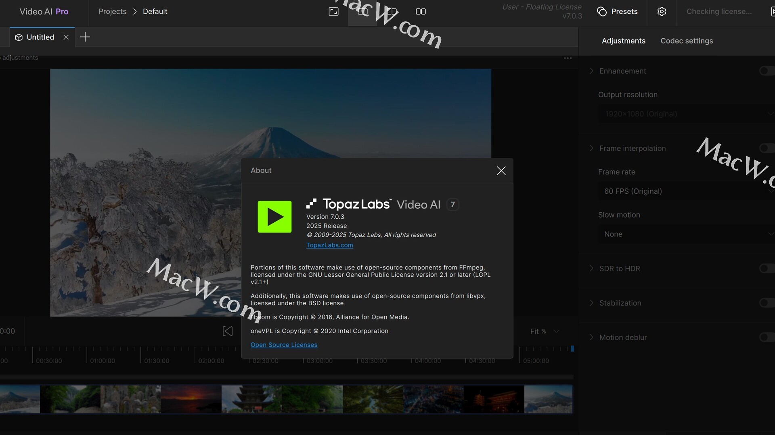The image size is (775, 435).
Task: Click the 'Frame rate' label
Action: tap(616, 172)
